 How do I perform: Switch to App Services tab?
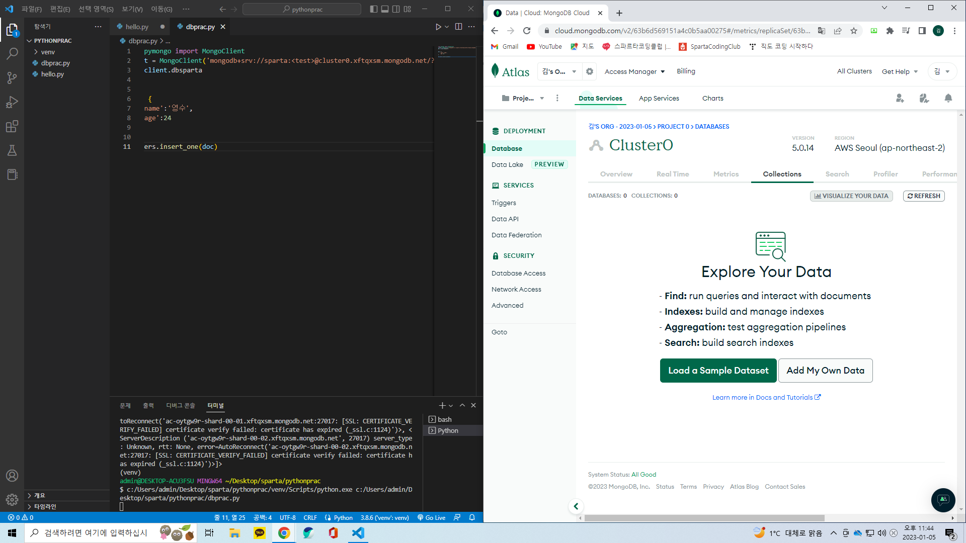point(659,98)
